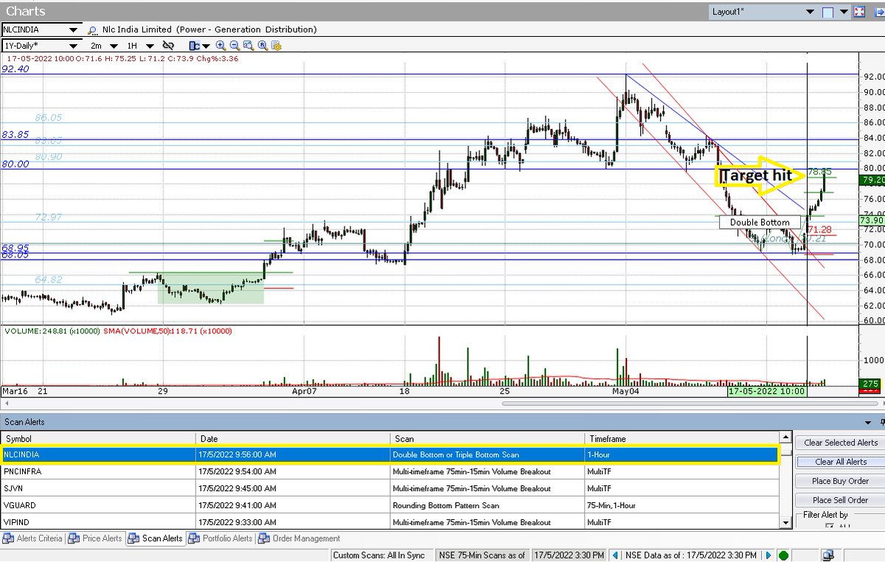Viewport: 885px width, 562px height.
Task: Click Place Sell Order button
Action: coord(841,500)
